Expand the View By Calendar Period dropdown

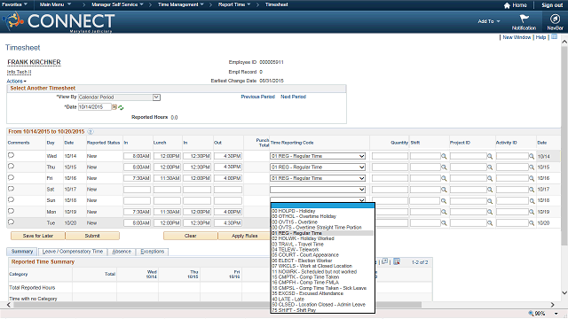click(x=156, y=97)
